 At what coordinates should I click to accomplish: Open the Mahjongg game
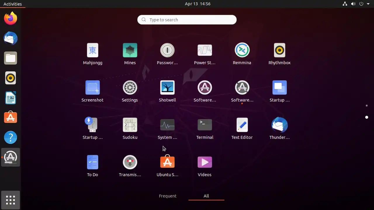[x=93, y=54]
